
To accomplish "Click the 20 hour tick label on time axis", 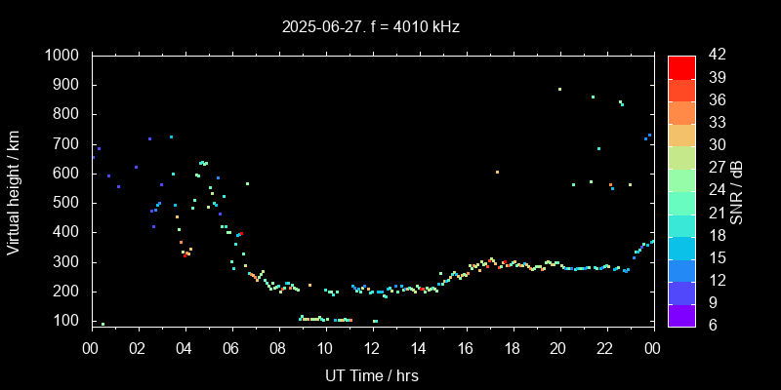I will [558, 348].
